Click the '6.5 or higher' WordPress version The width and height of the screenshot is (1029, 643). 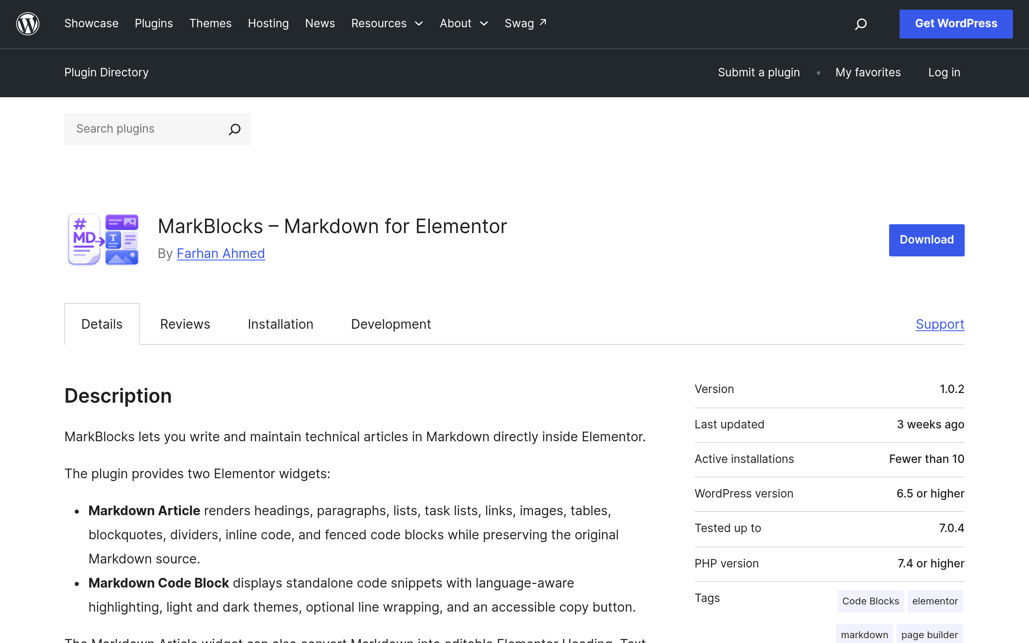pyautogui.click(x=931, y=494)
